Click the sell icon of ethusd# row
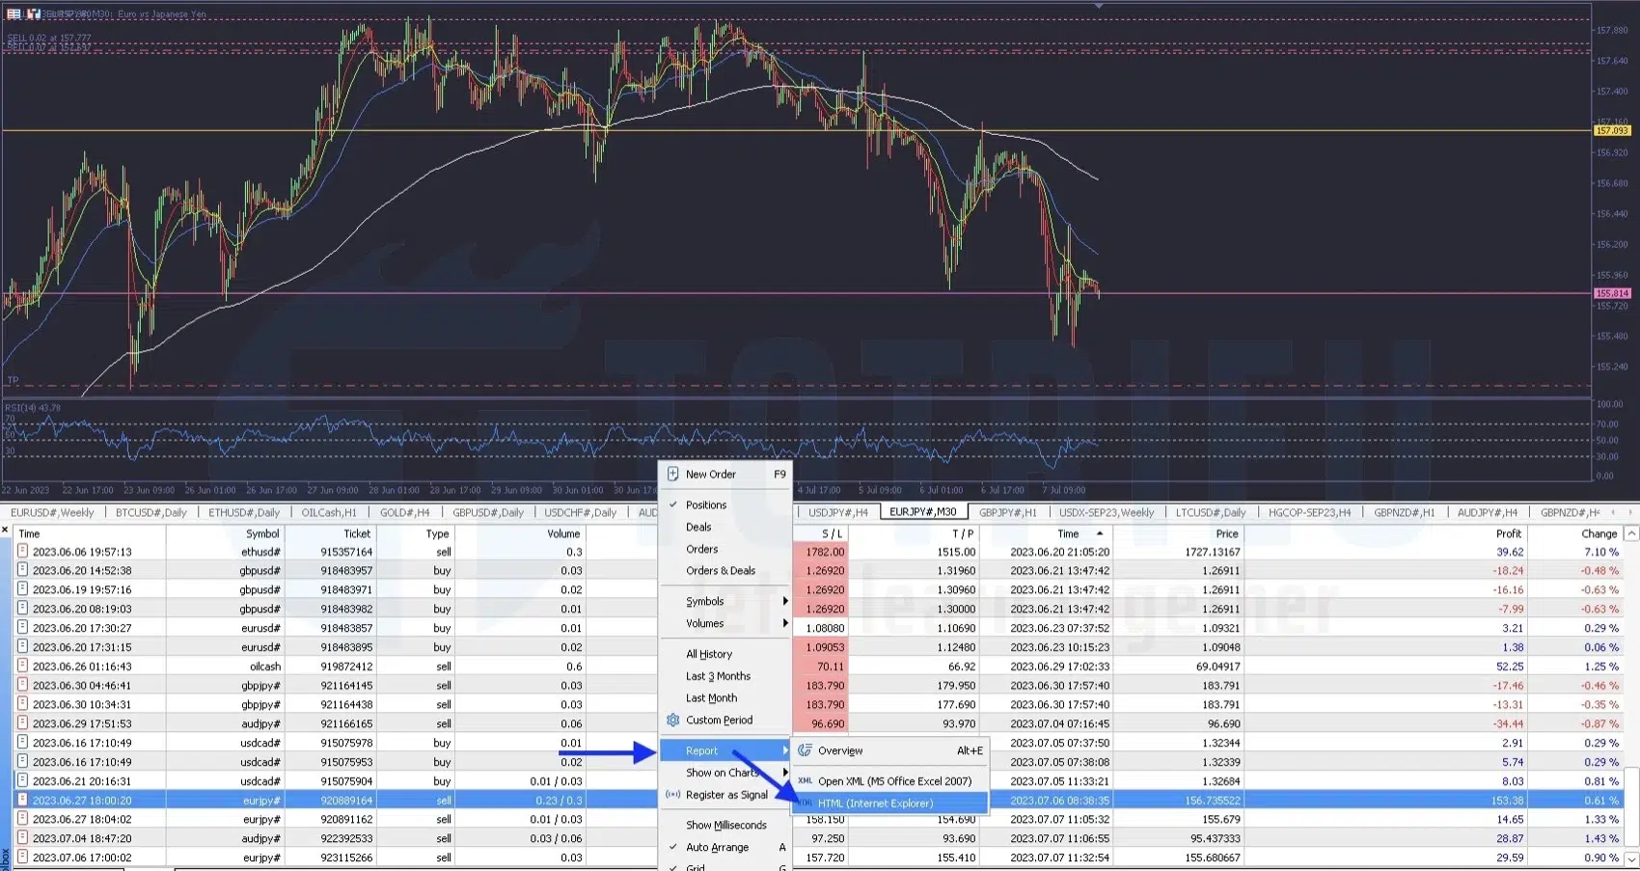 [x=22, y=552]
